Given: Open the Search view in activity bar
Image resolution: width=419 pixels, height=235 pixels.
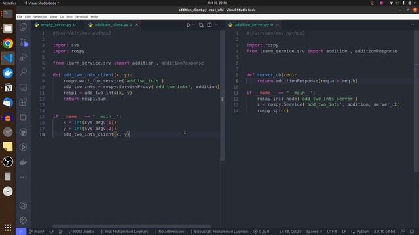Looking at the screenshot, I should click(x=24, y=71).
